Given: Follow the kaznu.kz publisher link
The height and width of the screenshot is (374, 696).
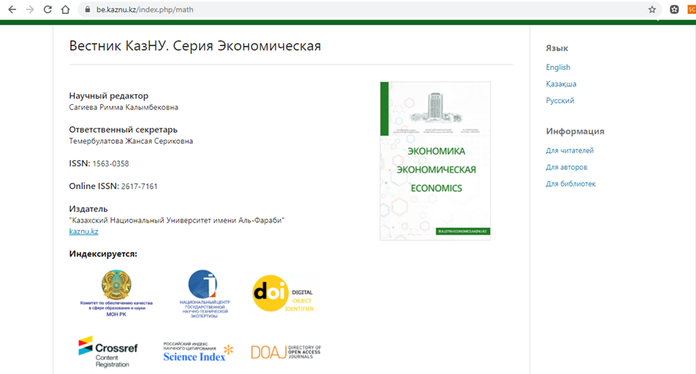Looking at the screenshot, I should pos(83,231).
